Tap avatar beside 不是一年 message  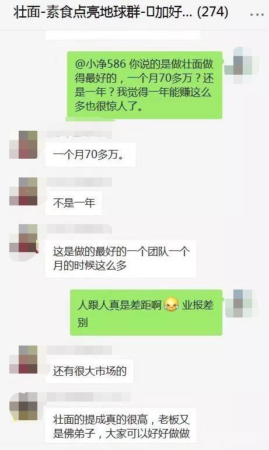coord(23,191)
